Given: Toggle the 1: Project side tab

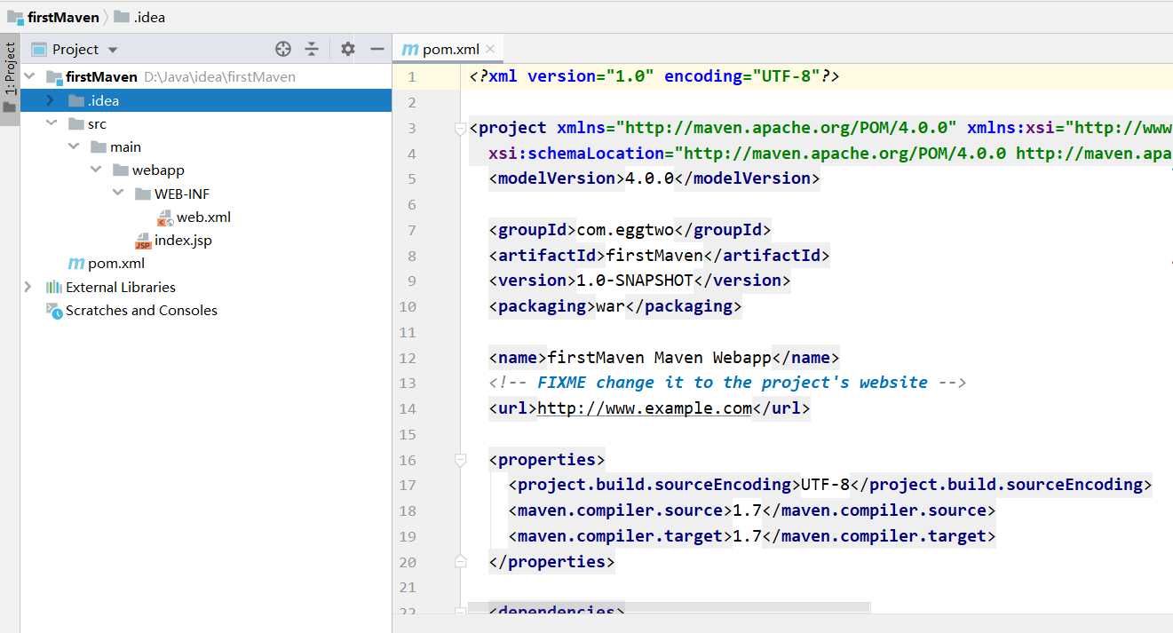Looking at the screenshot, I should point(10,69).
